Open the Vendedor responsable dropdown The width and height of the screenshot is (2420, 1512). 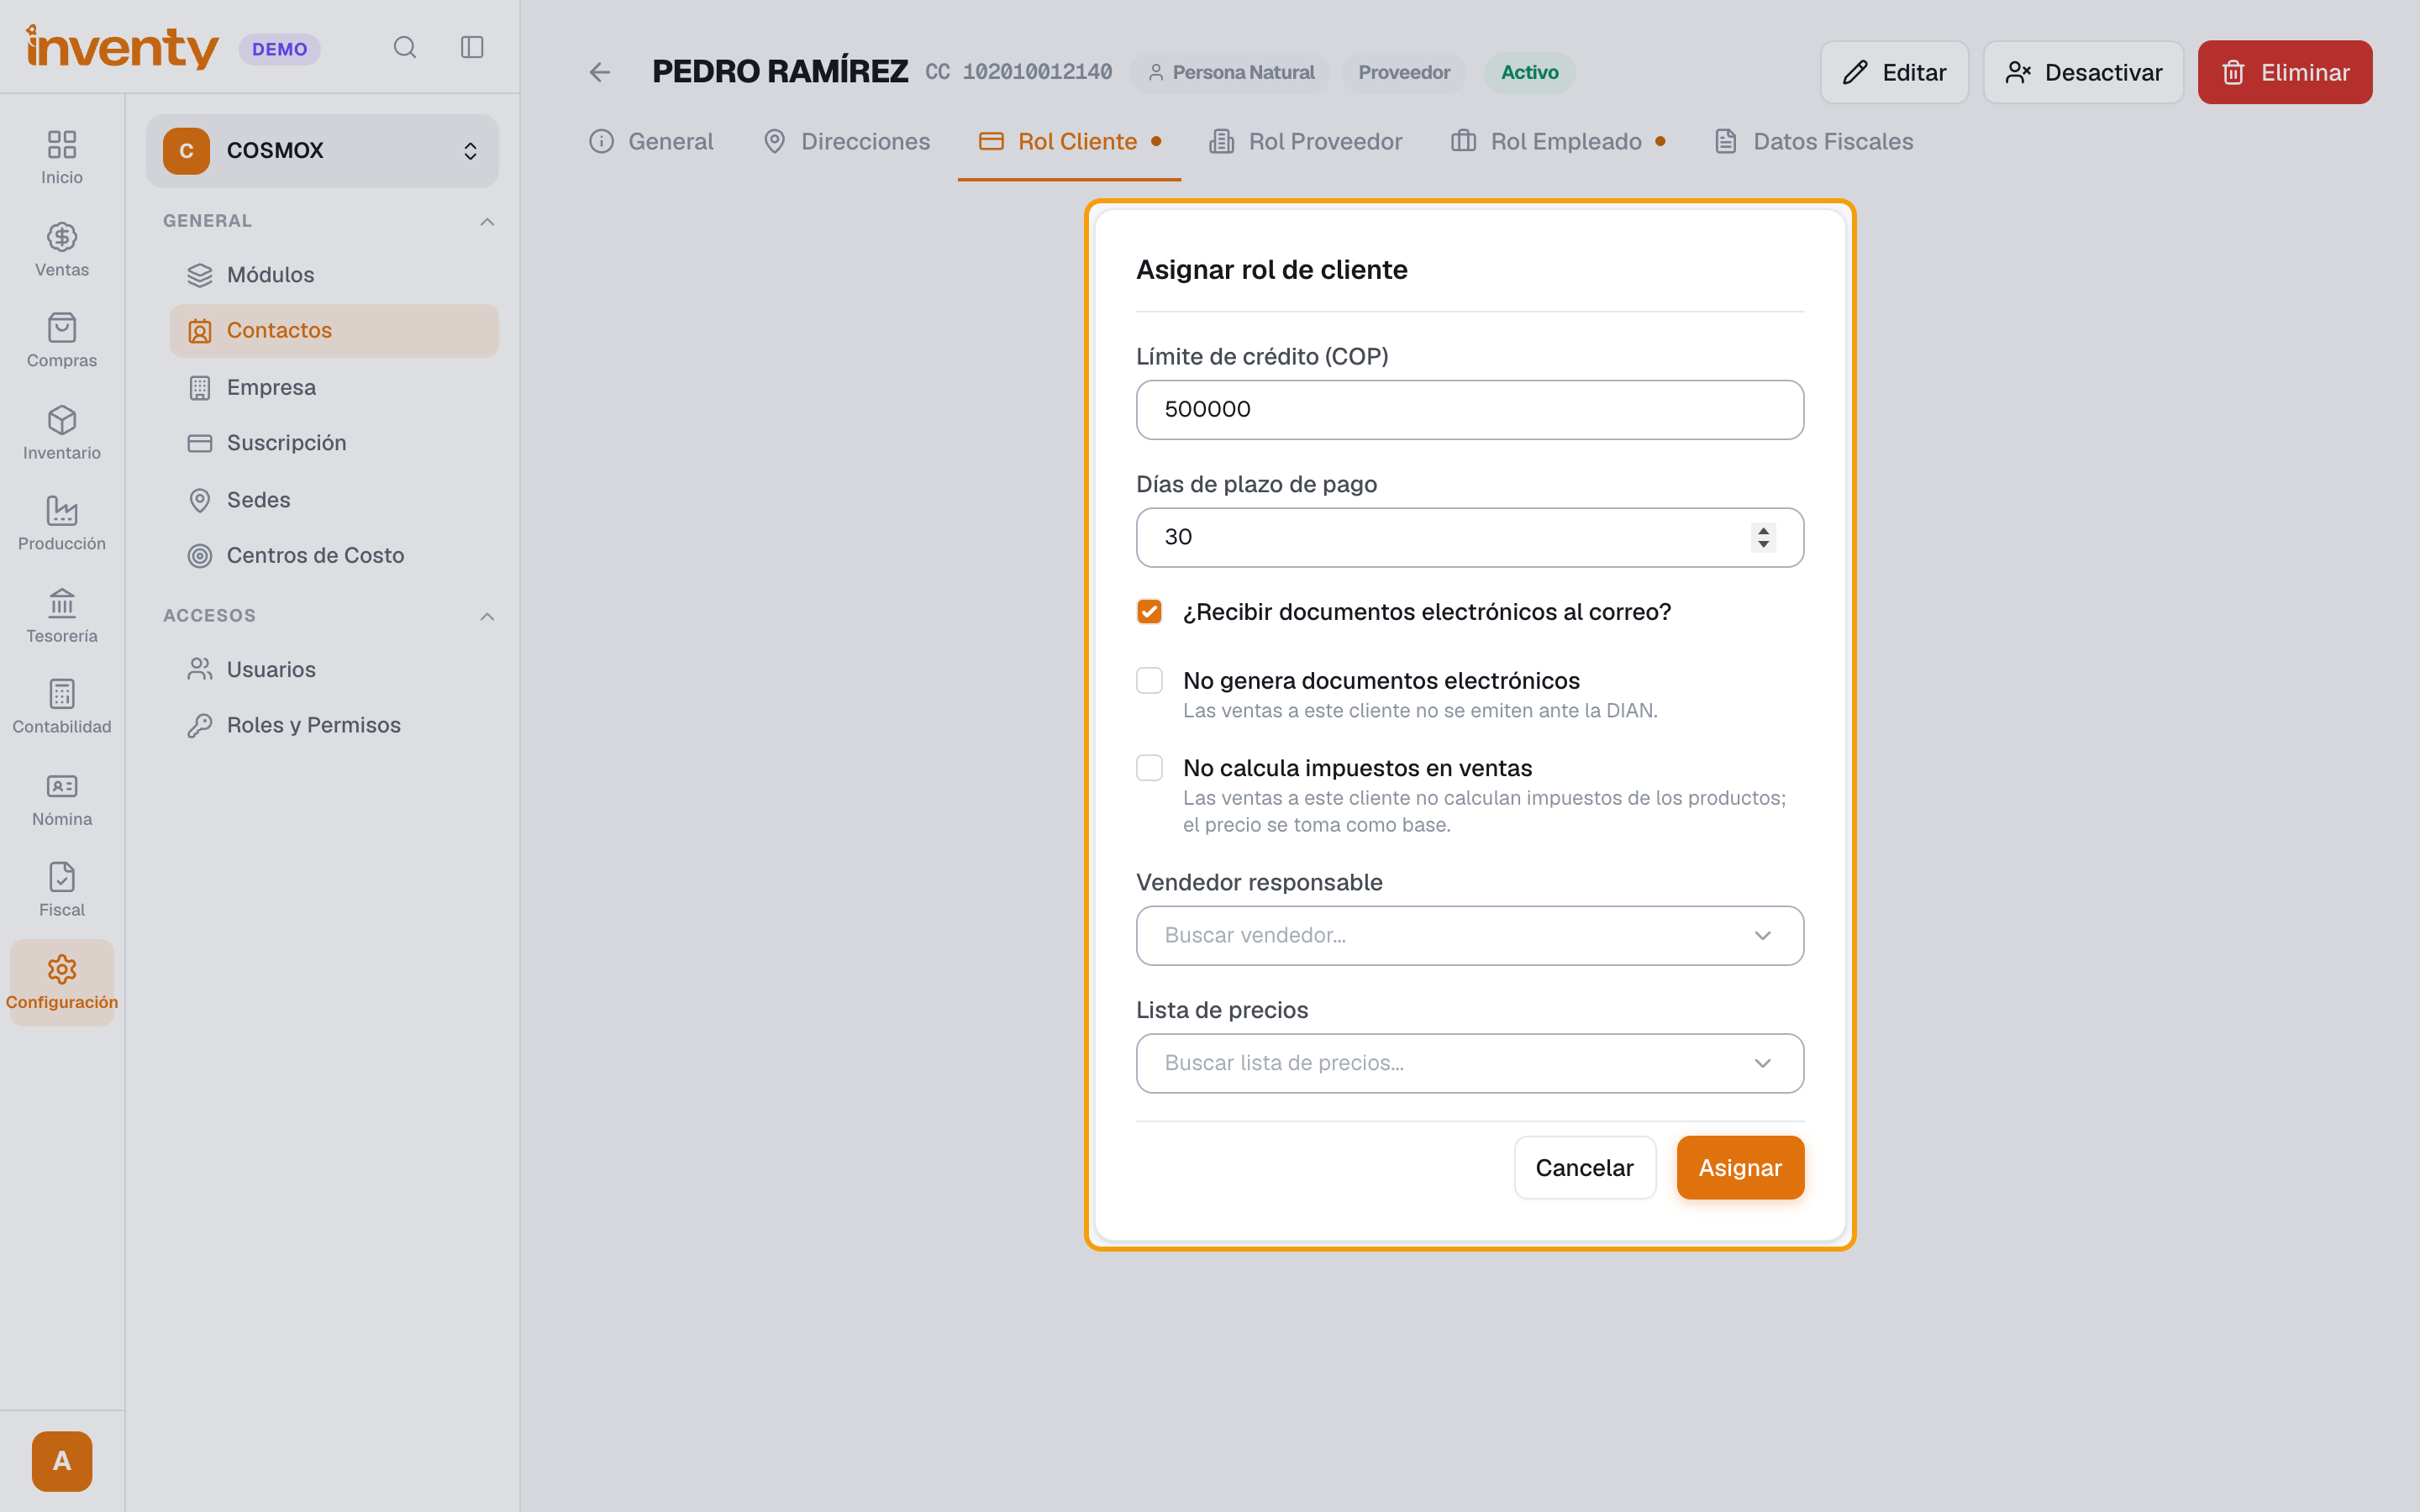(x=1469, y=936)
